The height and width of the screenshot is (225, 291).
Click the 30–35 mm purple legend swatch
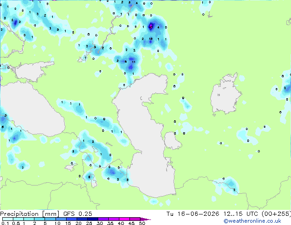(x=103, y=219)
